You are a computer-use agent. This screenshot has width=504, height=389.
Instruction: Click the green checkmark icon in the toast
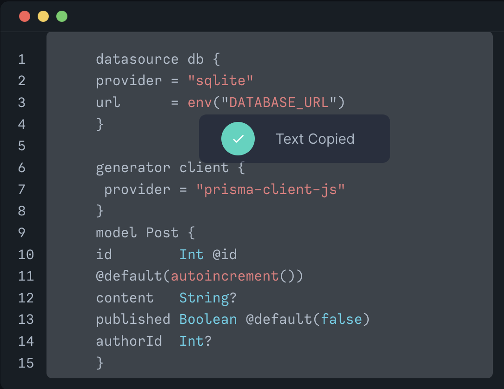point(238,139)
